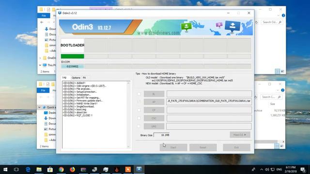Open File Explorer from the taskbar
310x174 pixels.
click(x=39, y=170)
